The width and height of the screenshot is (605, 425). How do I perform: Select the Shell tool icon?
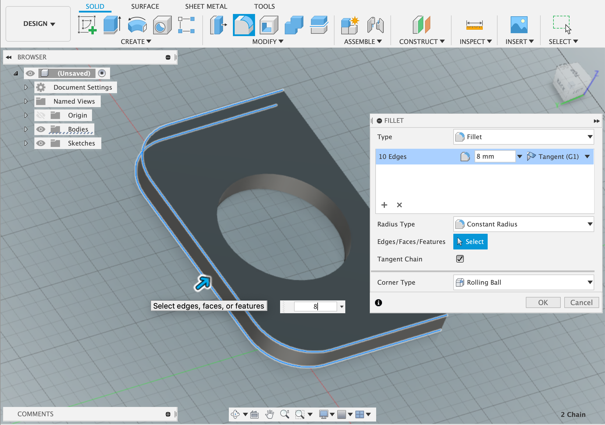click(269, 25)
